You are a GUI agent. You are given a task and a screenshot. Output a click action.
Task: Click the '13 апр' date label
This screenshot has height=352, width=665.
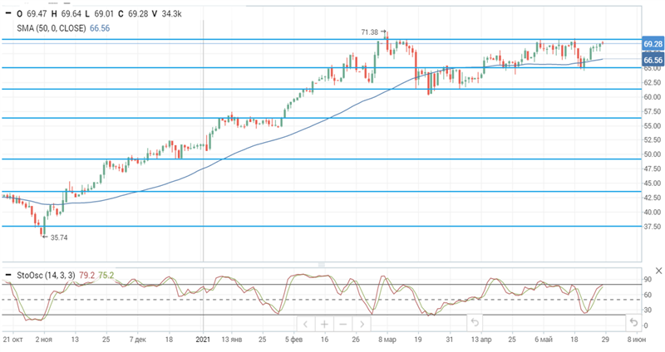click(481, 340)
